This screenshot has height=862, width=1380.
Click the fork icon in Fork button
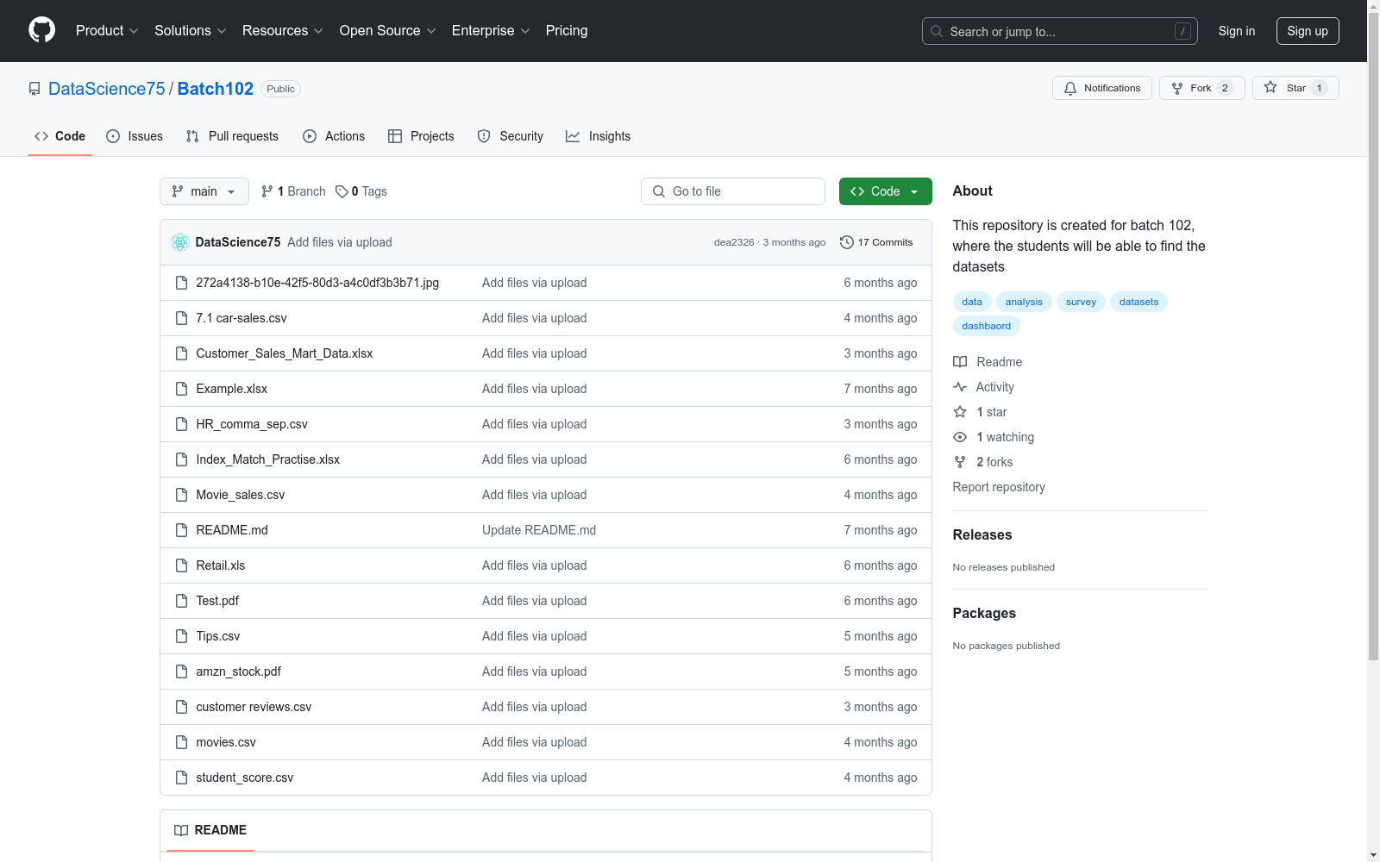(1177, 88)
